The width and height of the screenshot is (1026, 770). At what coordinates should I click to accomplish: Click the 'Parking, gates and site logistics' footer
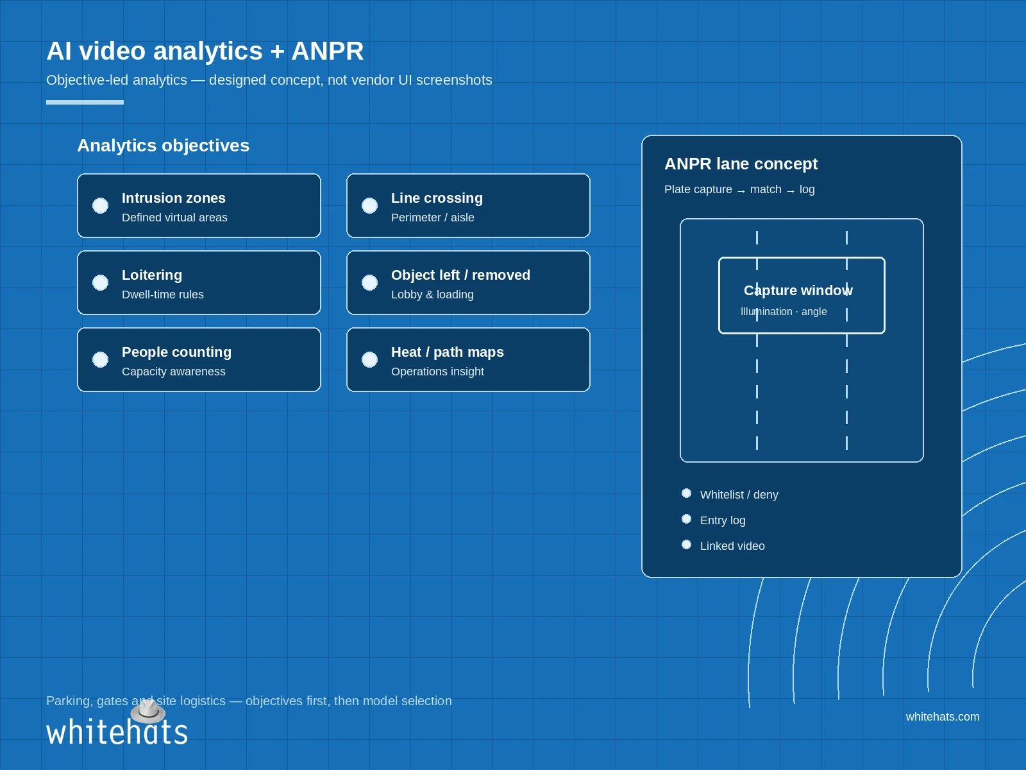coord(249,701)
